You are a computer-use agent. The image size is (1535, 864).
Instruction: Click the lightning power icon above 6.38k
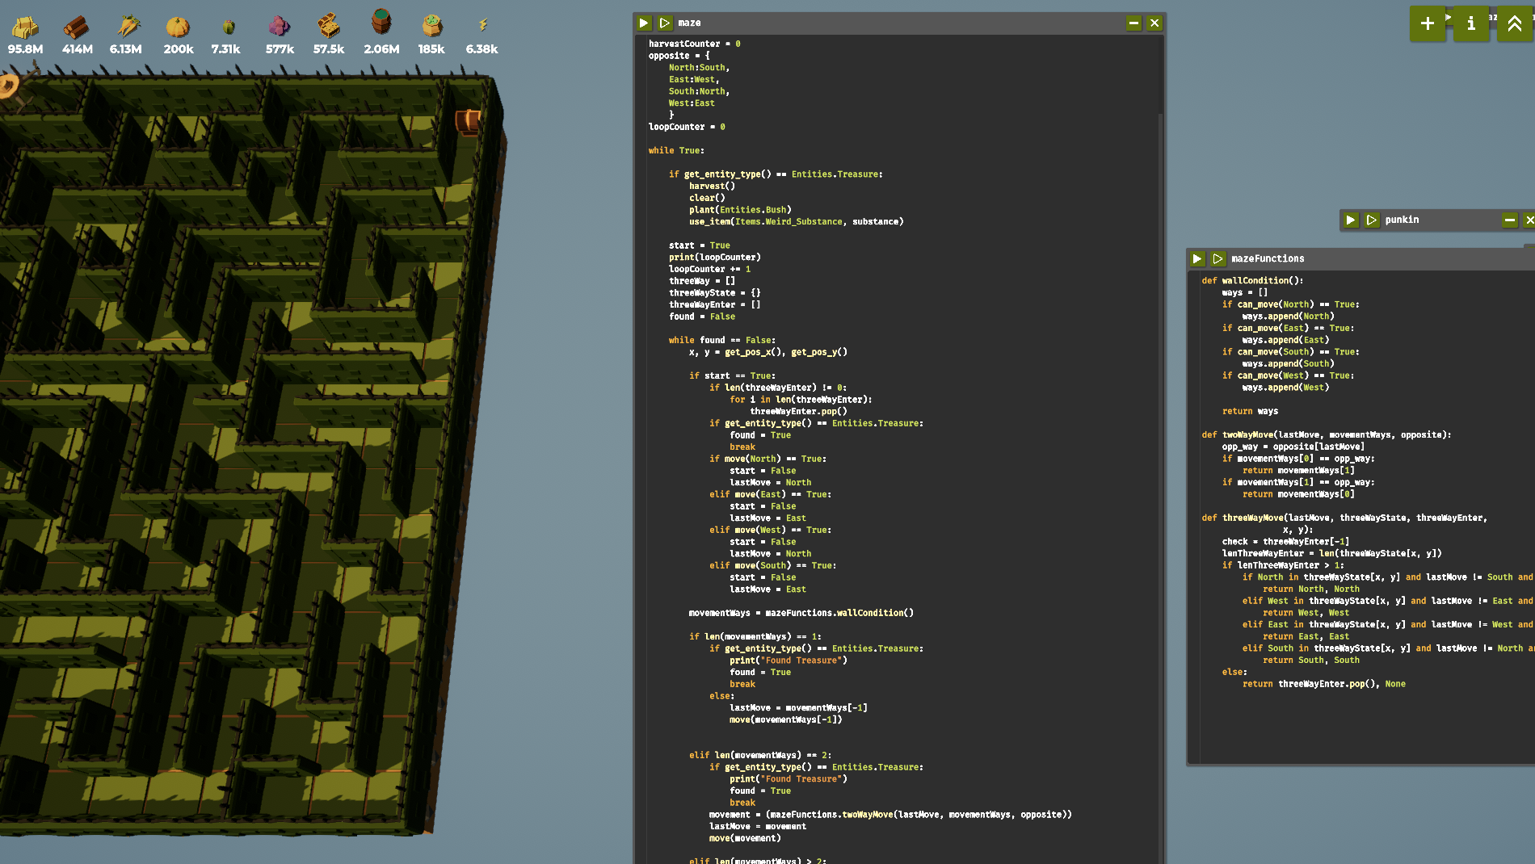tap(483, 26)
